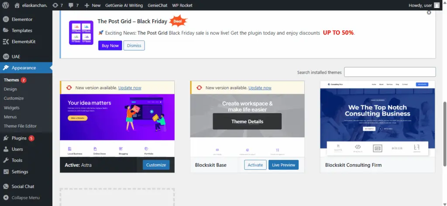Image resolution: width=447 pixels, height=206 pixels.
Task: Open the Blockskit Consulting Firm theme thumbnail
Action: tap(377, 119)
